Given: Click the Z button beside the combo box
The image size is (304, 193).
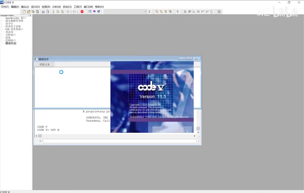Looking at the screenshot, I should (x=149, y=12).
